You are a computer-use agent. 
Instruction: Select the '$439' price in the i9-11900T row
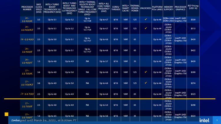[193, 61]
